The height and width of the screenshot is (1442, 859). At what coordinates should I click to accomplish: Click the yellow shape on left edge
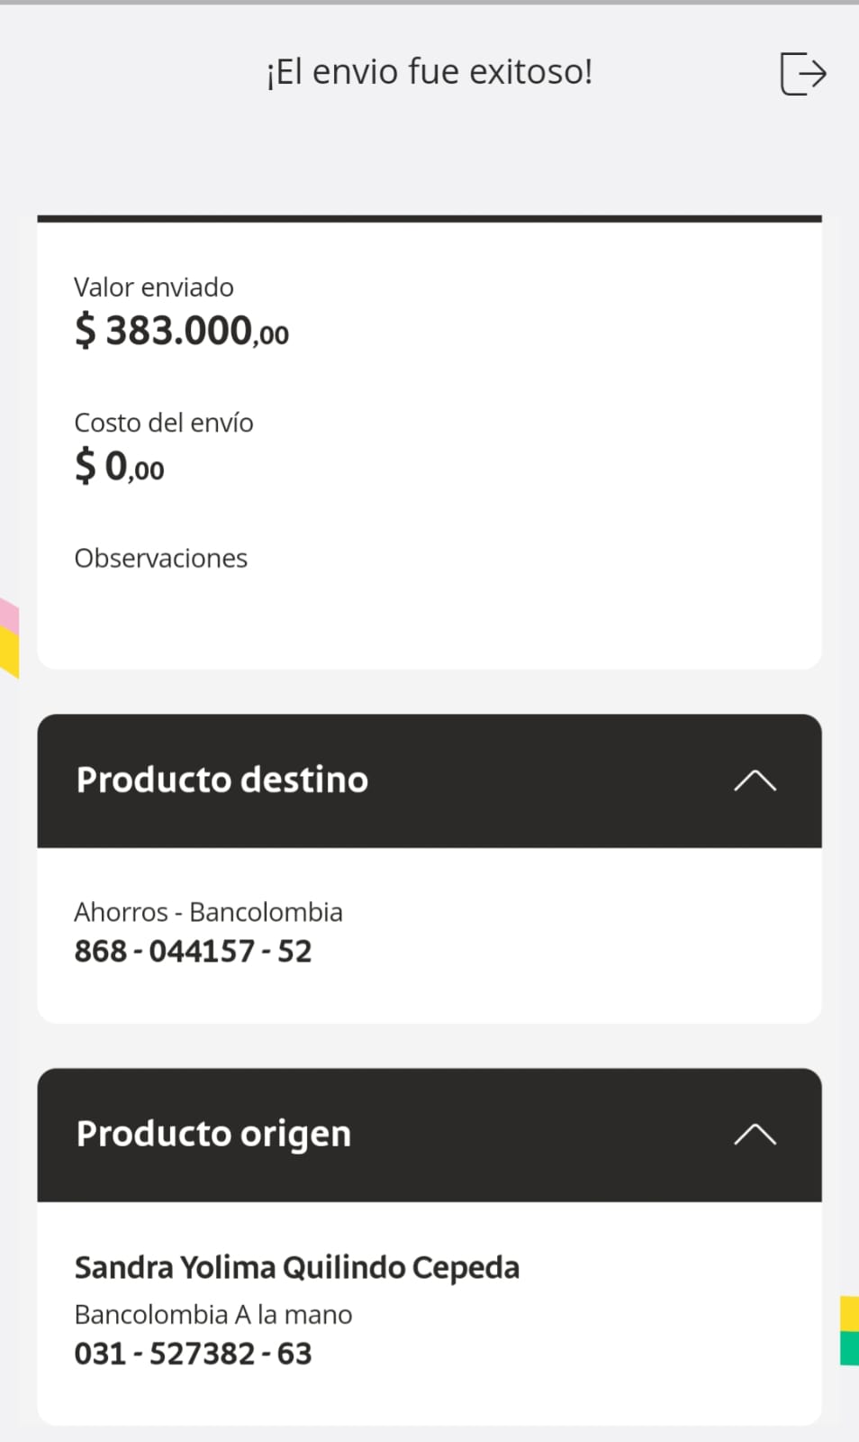tap(9, 653)
